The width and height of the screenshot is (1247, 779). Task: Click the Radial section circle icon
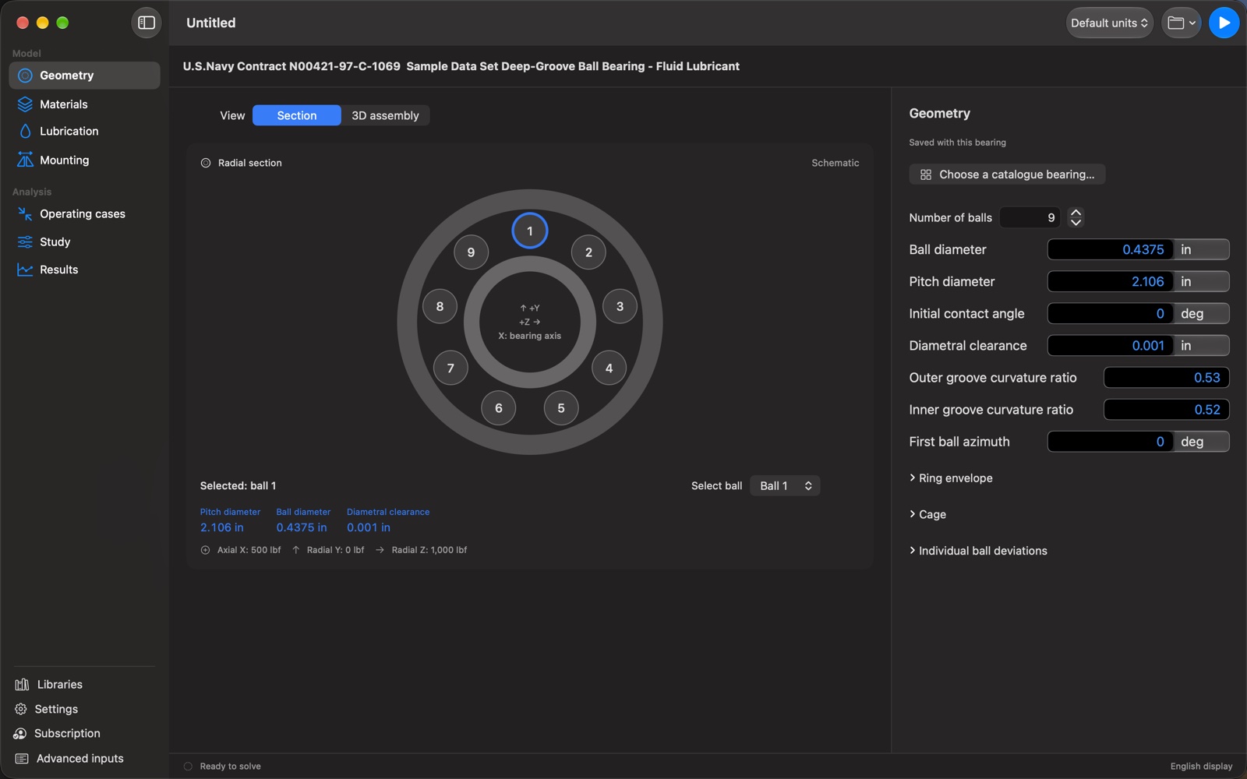206,163
